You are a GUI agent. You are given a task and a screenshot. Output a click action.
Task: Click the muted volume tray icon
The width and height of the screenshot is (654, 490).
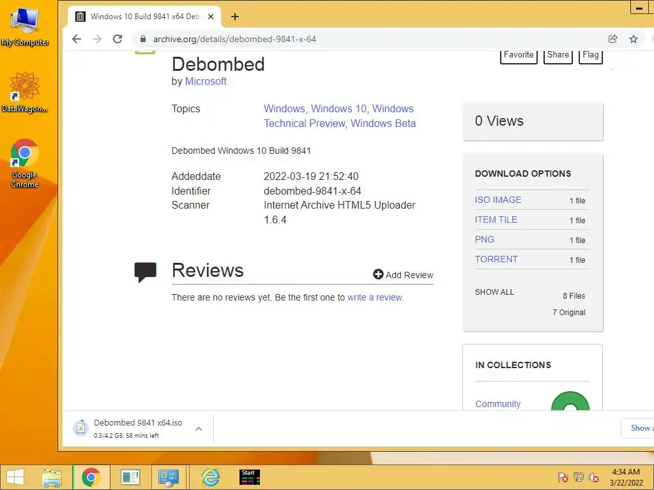tap(594, 477)
